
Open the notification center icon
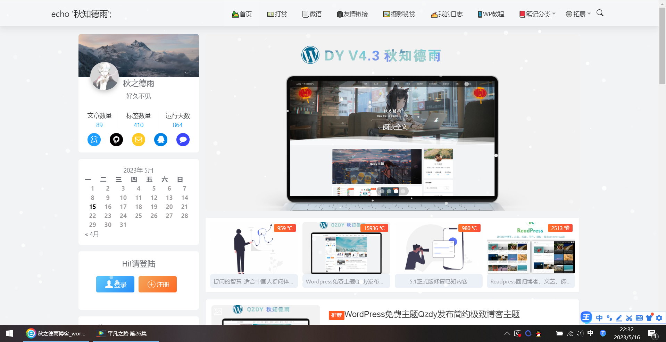[652, 334]
